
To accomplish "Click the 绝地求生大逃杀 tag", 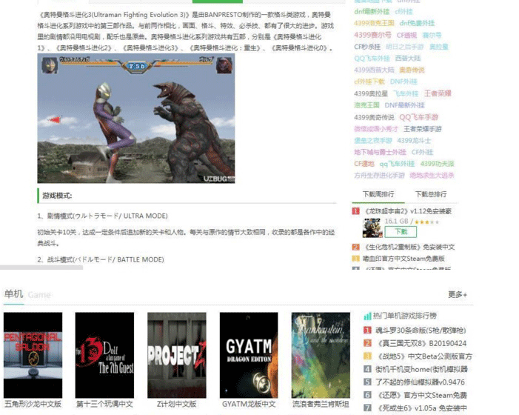I will (x=432, y=175).
